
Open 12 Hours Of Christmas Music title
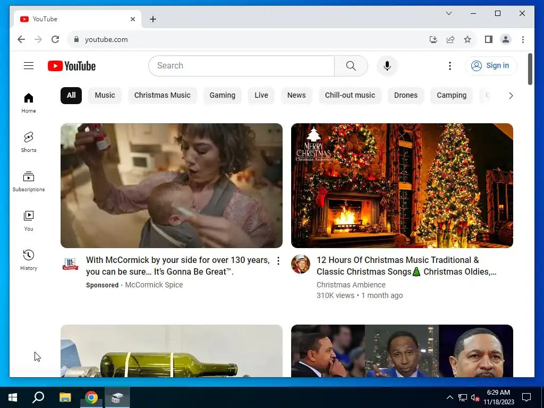point(406,266)
